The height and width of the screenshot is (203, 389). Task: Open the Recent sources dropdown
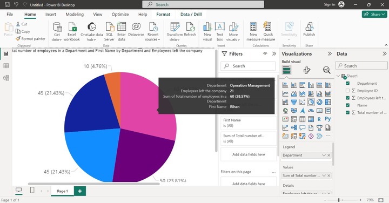152,31
